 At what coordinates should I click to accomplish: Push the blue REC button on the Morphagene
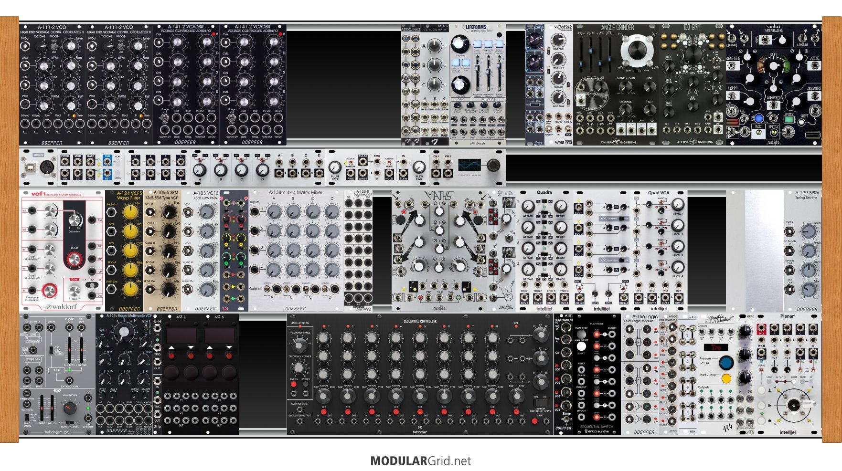tap(758, 118)
